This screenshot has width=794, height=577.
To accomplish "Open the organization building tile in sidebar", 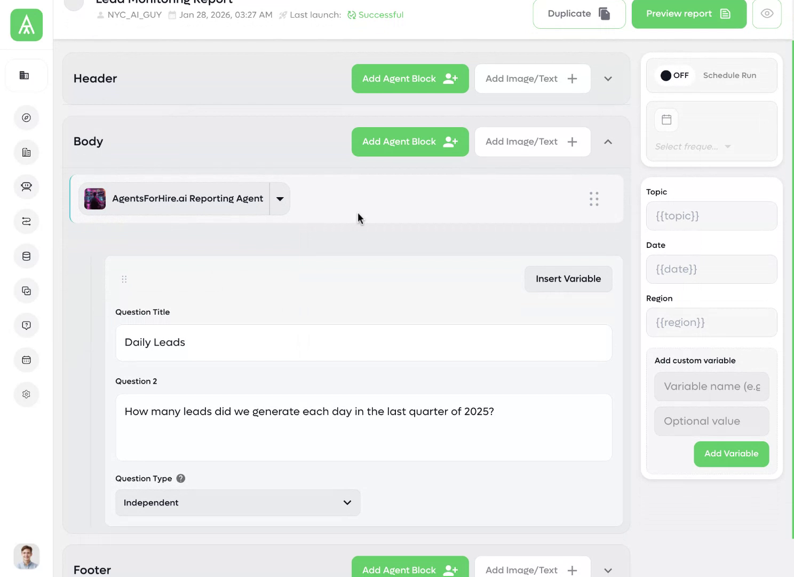I will [x=26, y=75].
